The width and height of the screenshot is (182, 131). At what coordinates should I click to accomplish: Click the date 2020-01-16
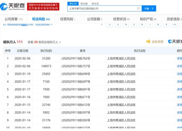point(23,97)
